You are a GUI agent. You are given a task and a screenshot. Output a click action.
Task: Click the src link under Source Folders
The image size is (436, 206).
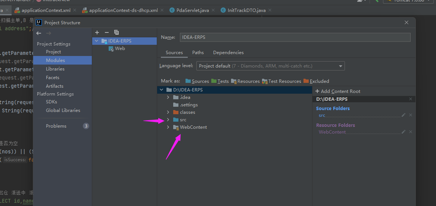(x=322, y=115)
